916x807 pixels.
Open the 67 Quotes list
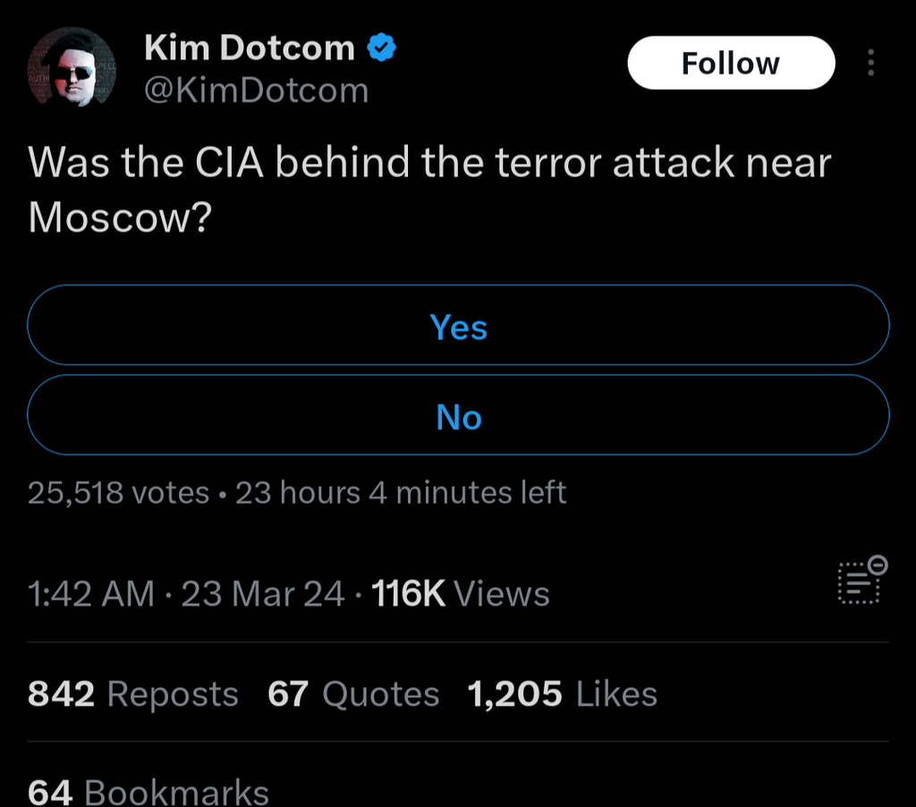[353, 694]
